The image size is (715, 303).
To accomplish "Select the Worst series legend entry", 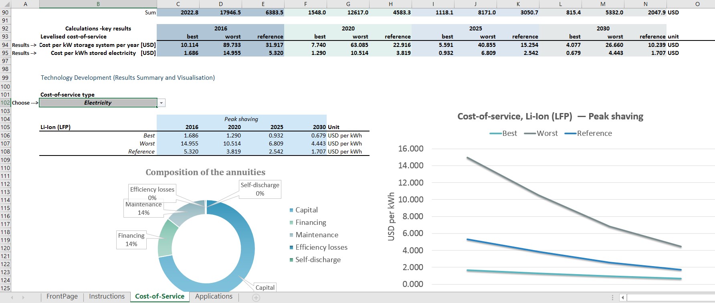I will pyautogui.click(x=541, y=133).
